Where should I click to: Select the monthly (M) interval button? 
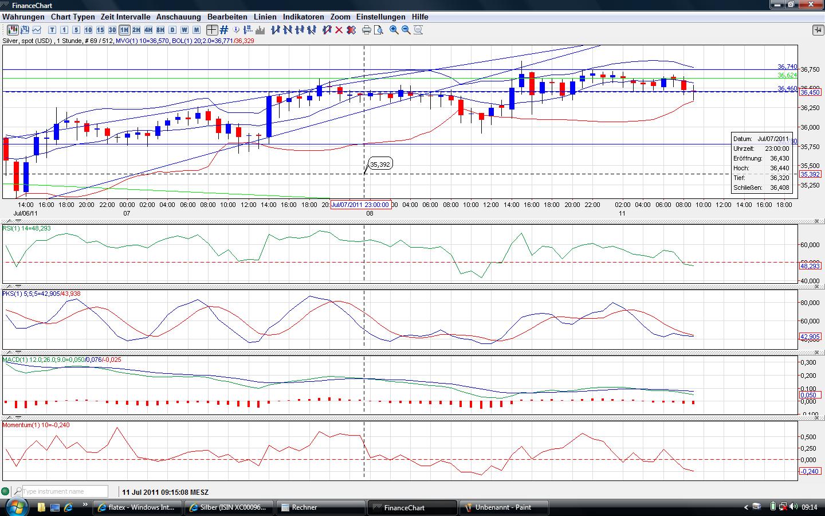point(197,30)
